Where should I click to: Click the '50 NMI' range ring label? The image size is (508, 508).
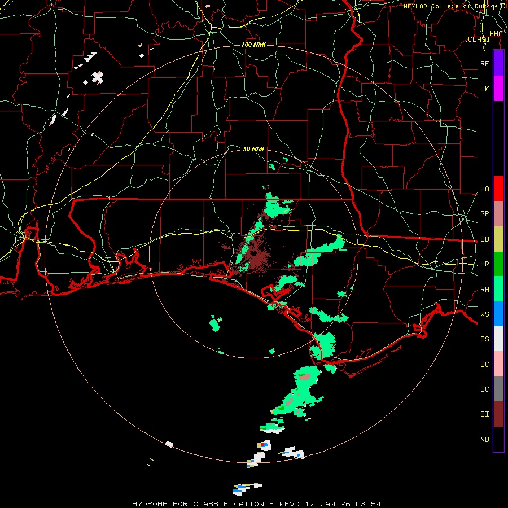[253, 149]
